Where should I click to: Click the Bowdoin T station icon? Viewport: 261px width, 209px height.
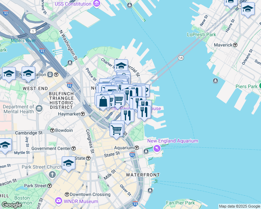[52, 130]
